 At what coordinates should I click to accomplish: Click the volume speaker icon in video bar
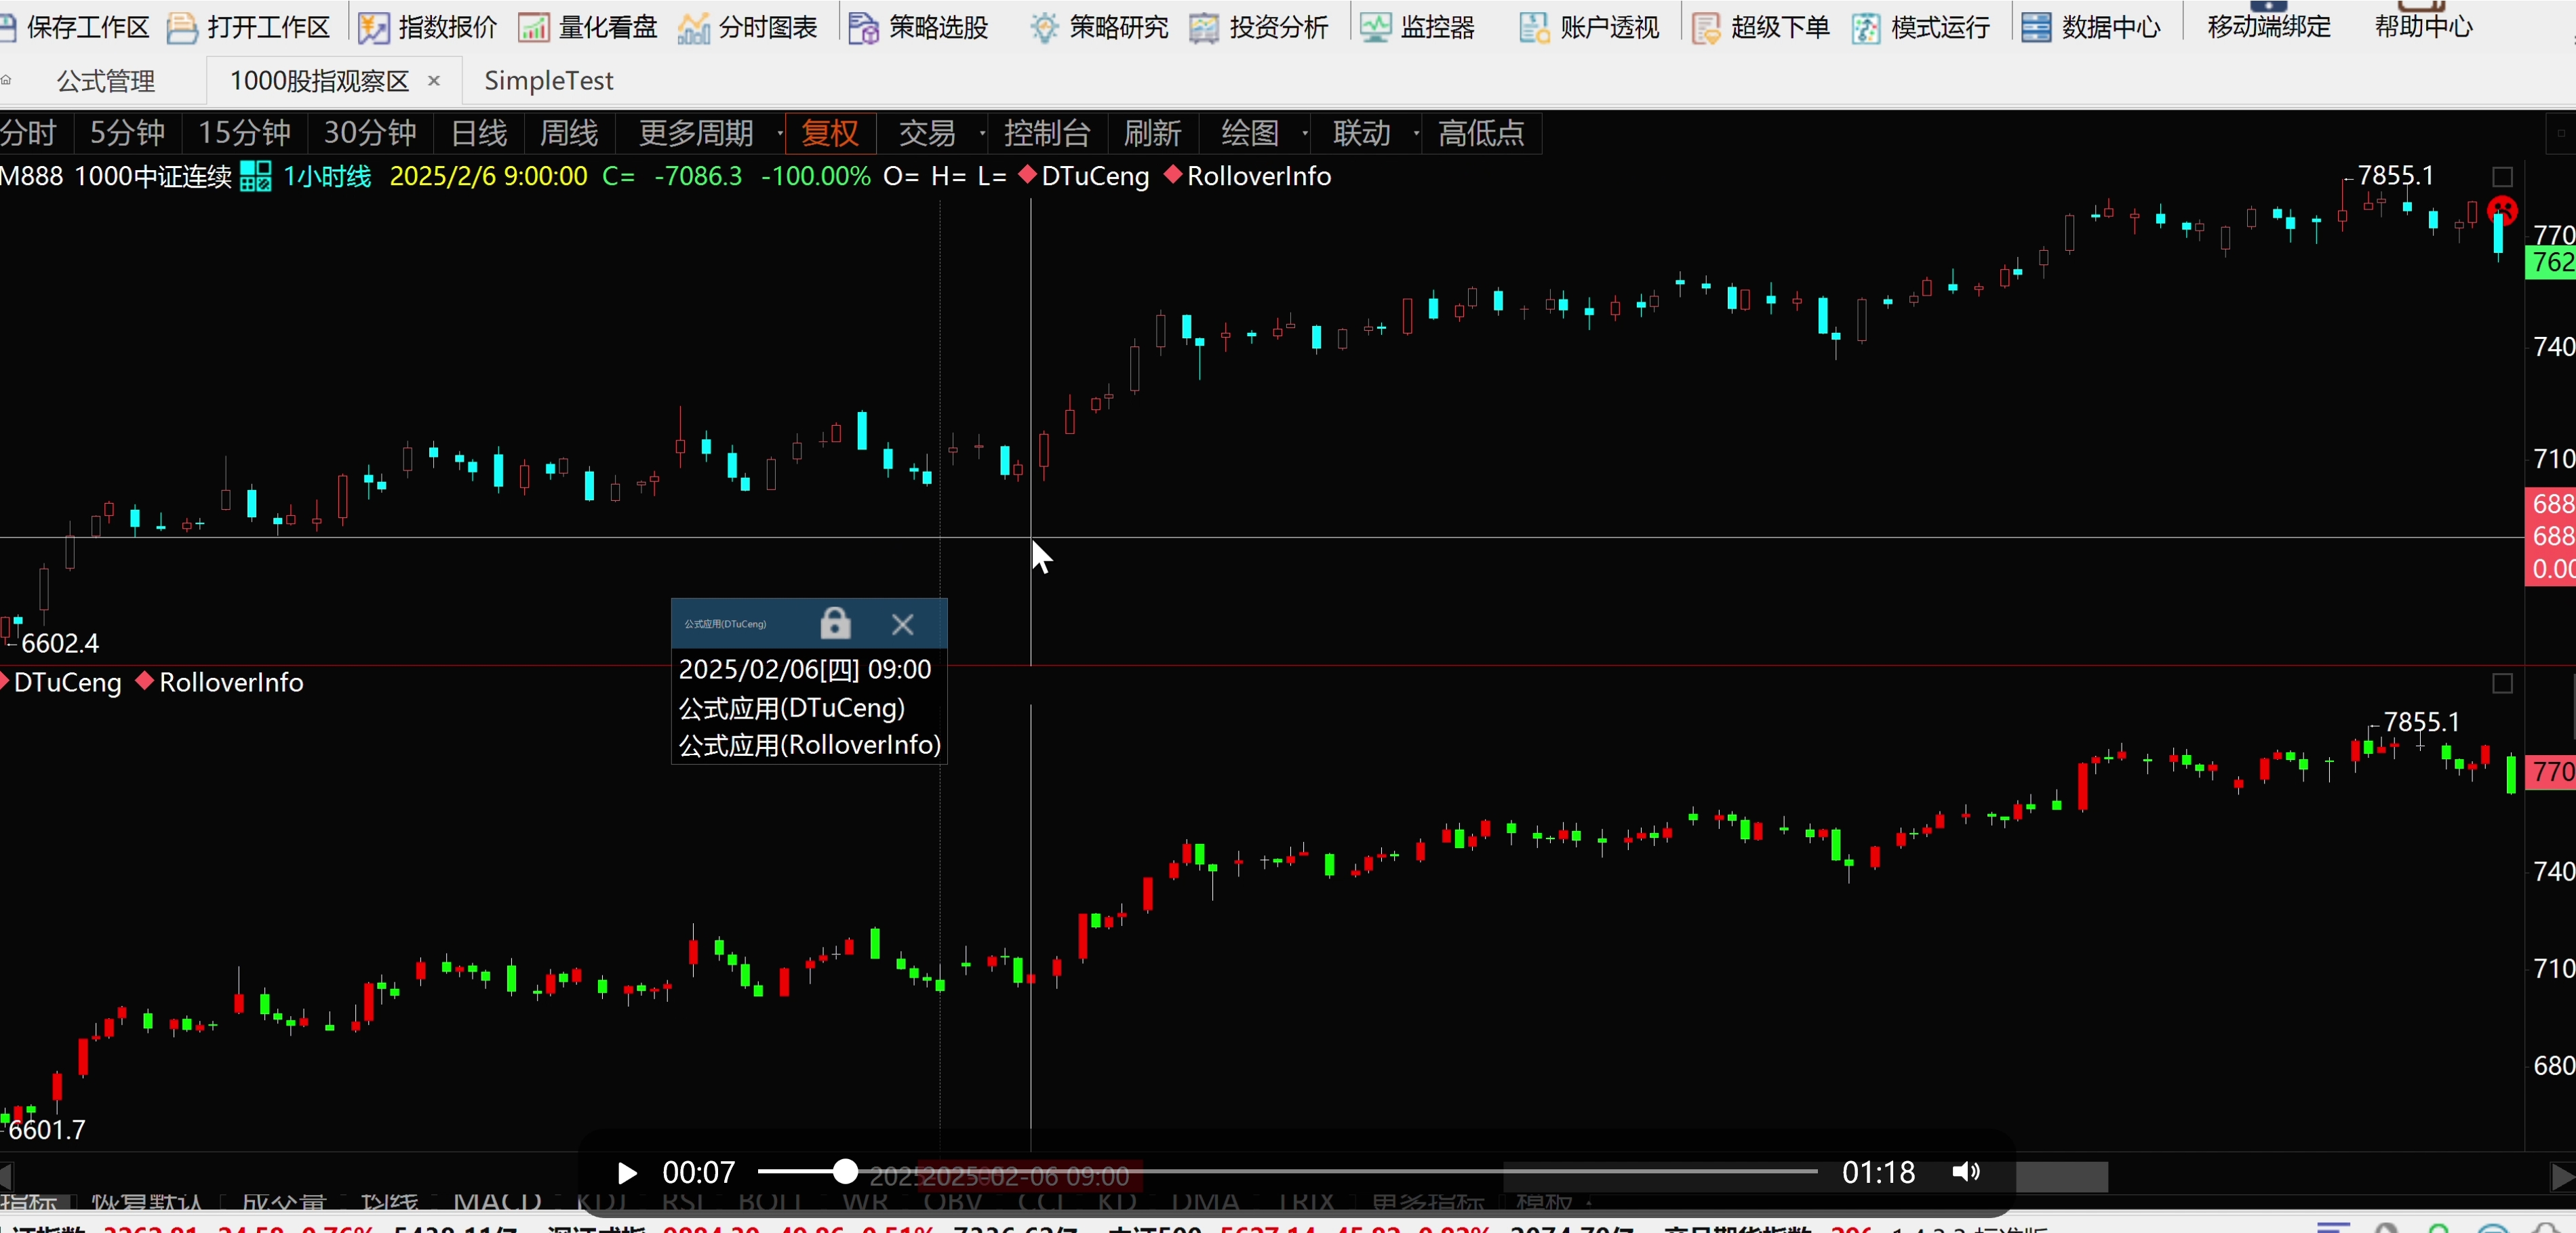pos(1965,1172)
